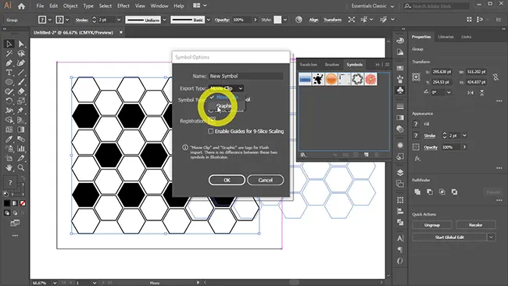This screenshot has height=286, width=508.
Task: Click the Home icon in top bar
Action: click(21, 5)
